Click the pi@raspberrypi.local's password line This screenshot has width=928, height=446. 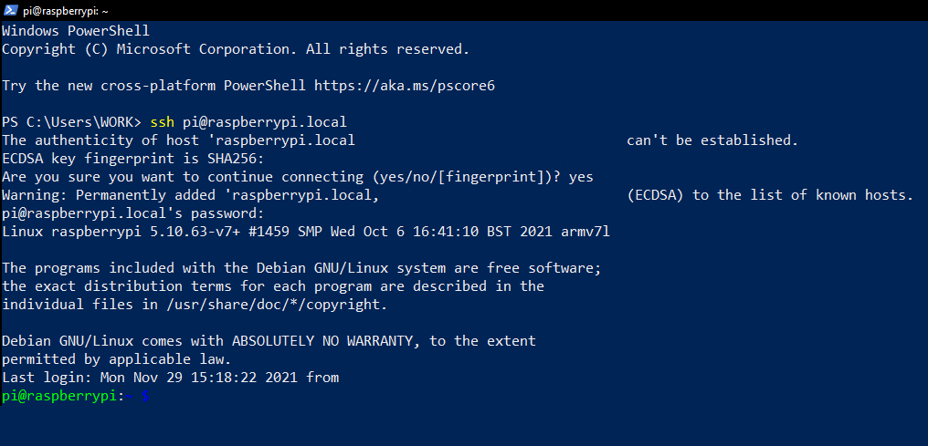pyautogui.click(x=132, y=213)
